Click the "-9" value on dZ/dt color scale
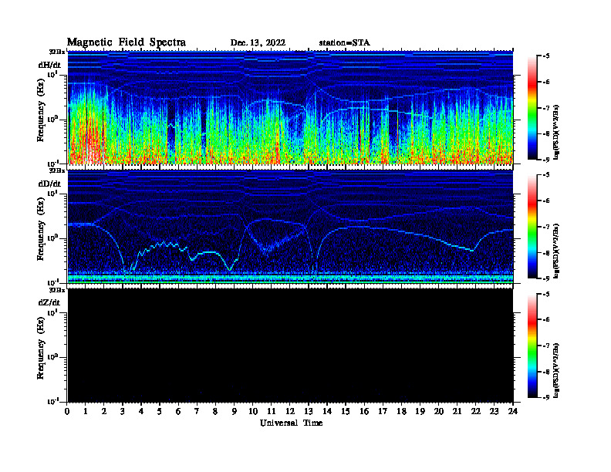611x472 pixels. [545, 398]
